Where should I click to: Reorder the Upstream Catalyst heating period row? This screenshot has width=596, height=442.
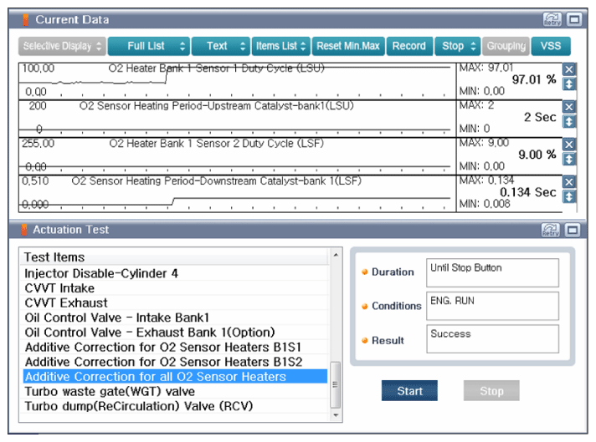click(569, 121)
